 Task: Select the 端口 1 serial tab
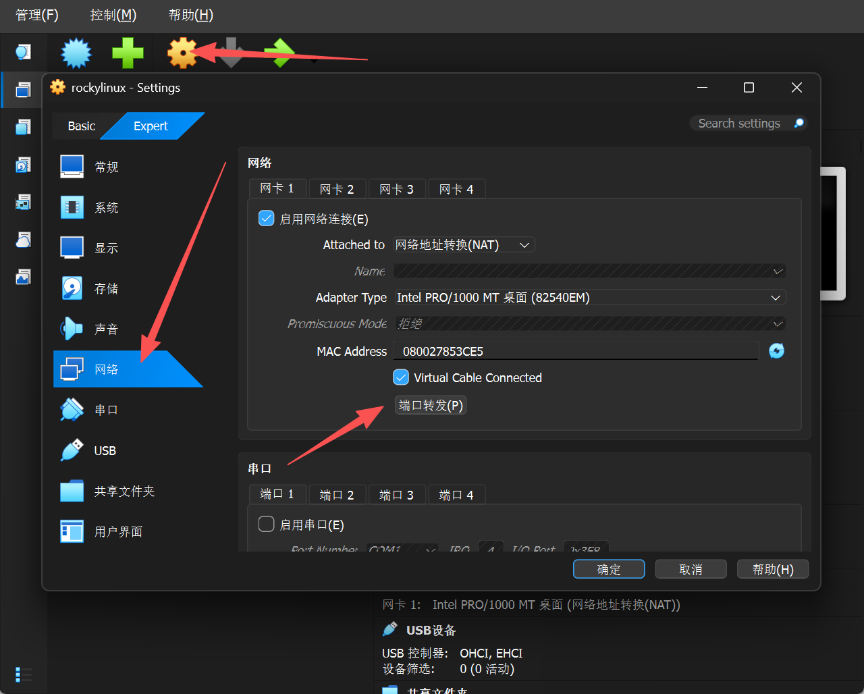click(x=277, y=494)
